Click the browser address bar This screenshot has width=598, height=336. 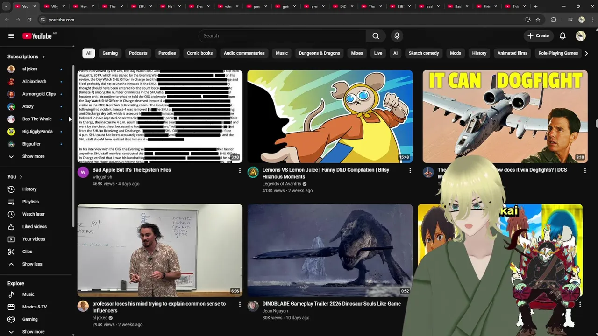[x=280, y=20]
